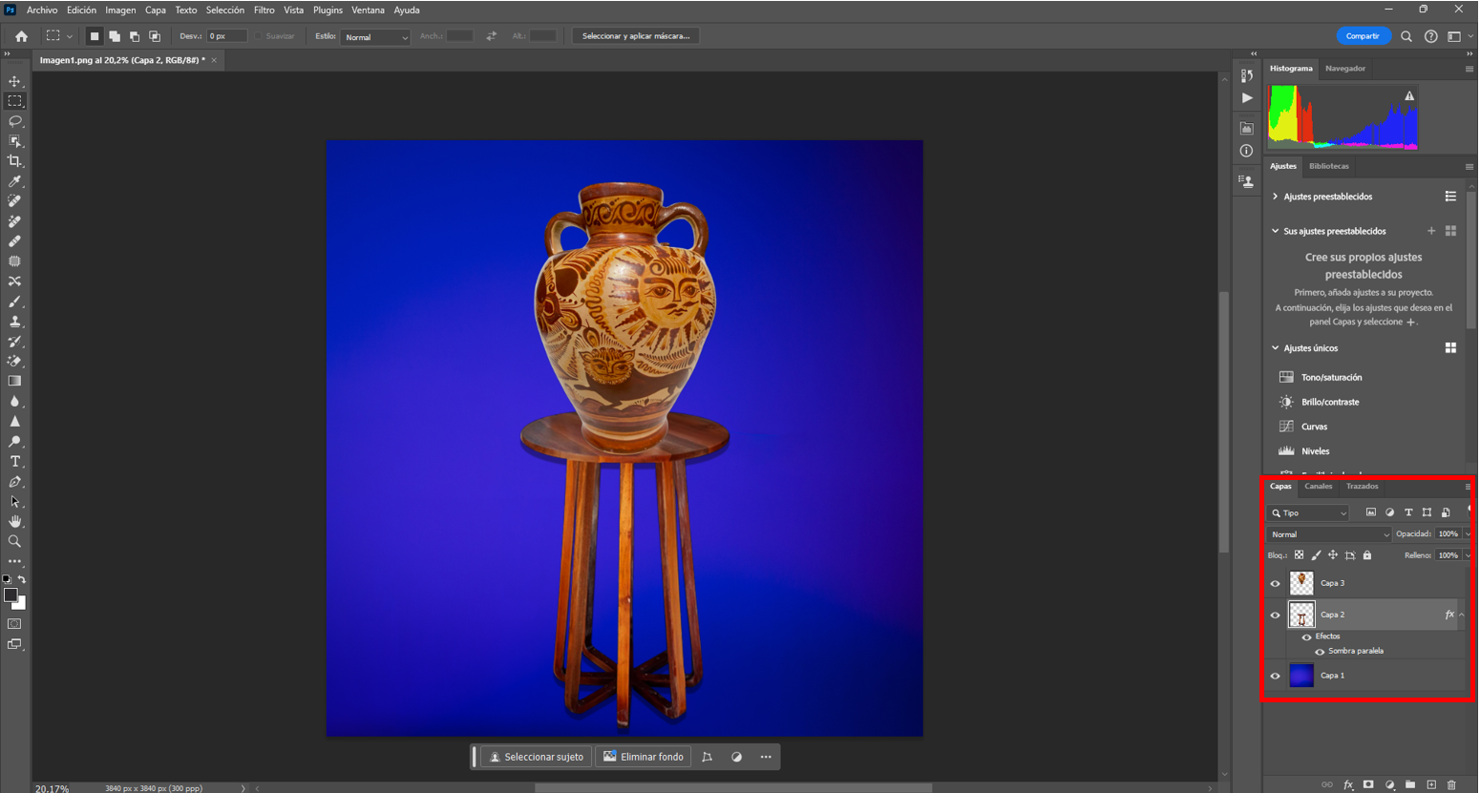Select the Lasso tool
The image size is (1480, 793).
14,121
